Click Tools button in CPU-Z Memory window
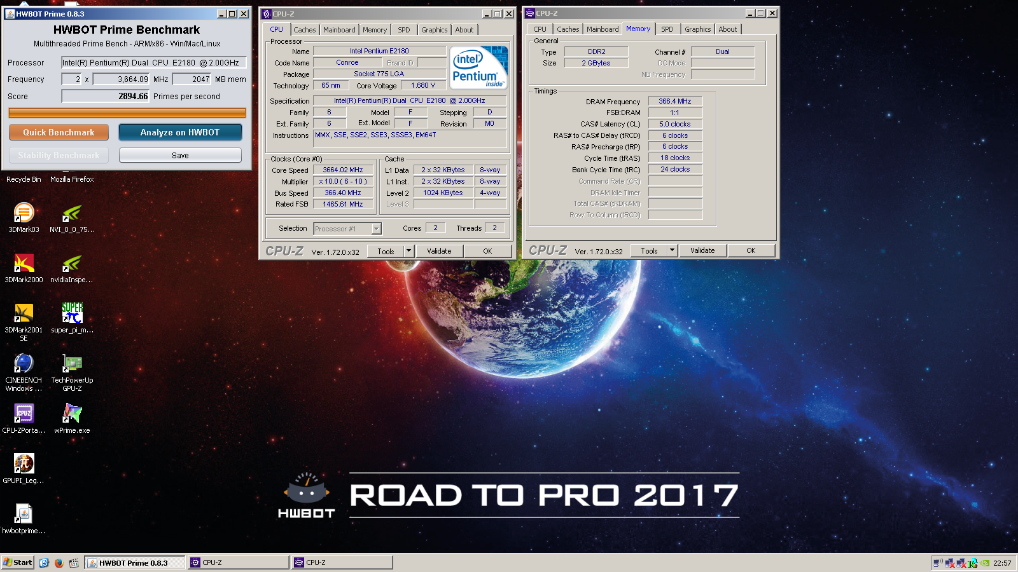1018x572 pixels. (x=650, y=250)
